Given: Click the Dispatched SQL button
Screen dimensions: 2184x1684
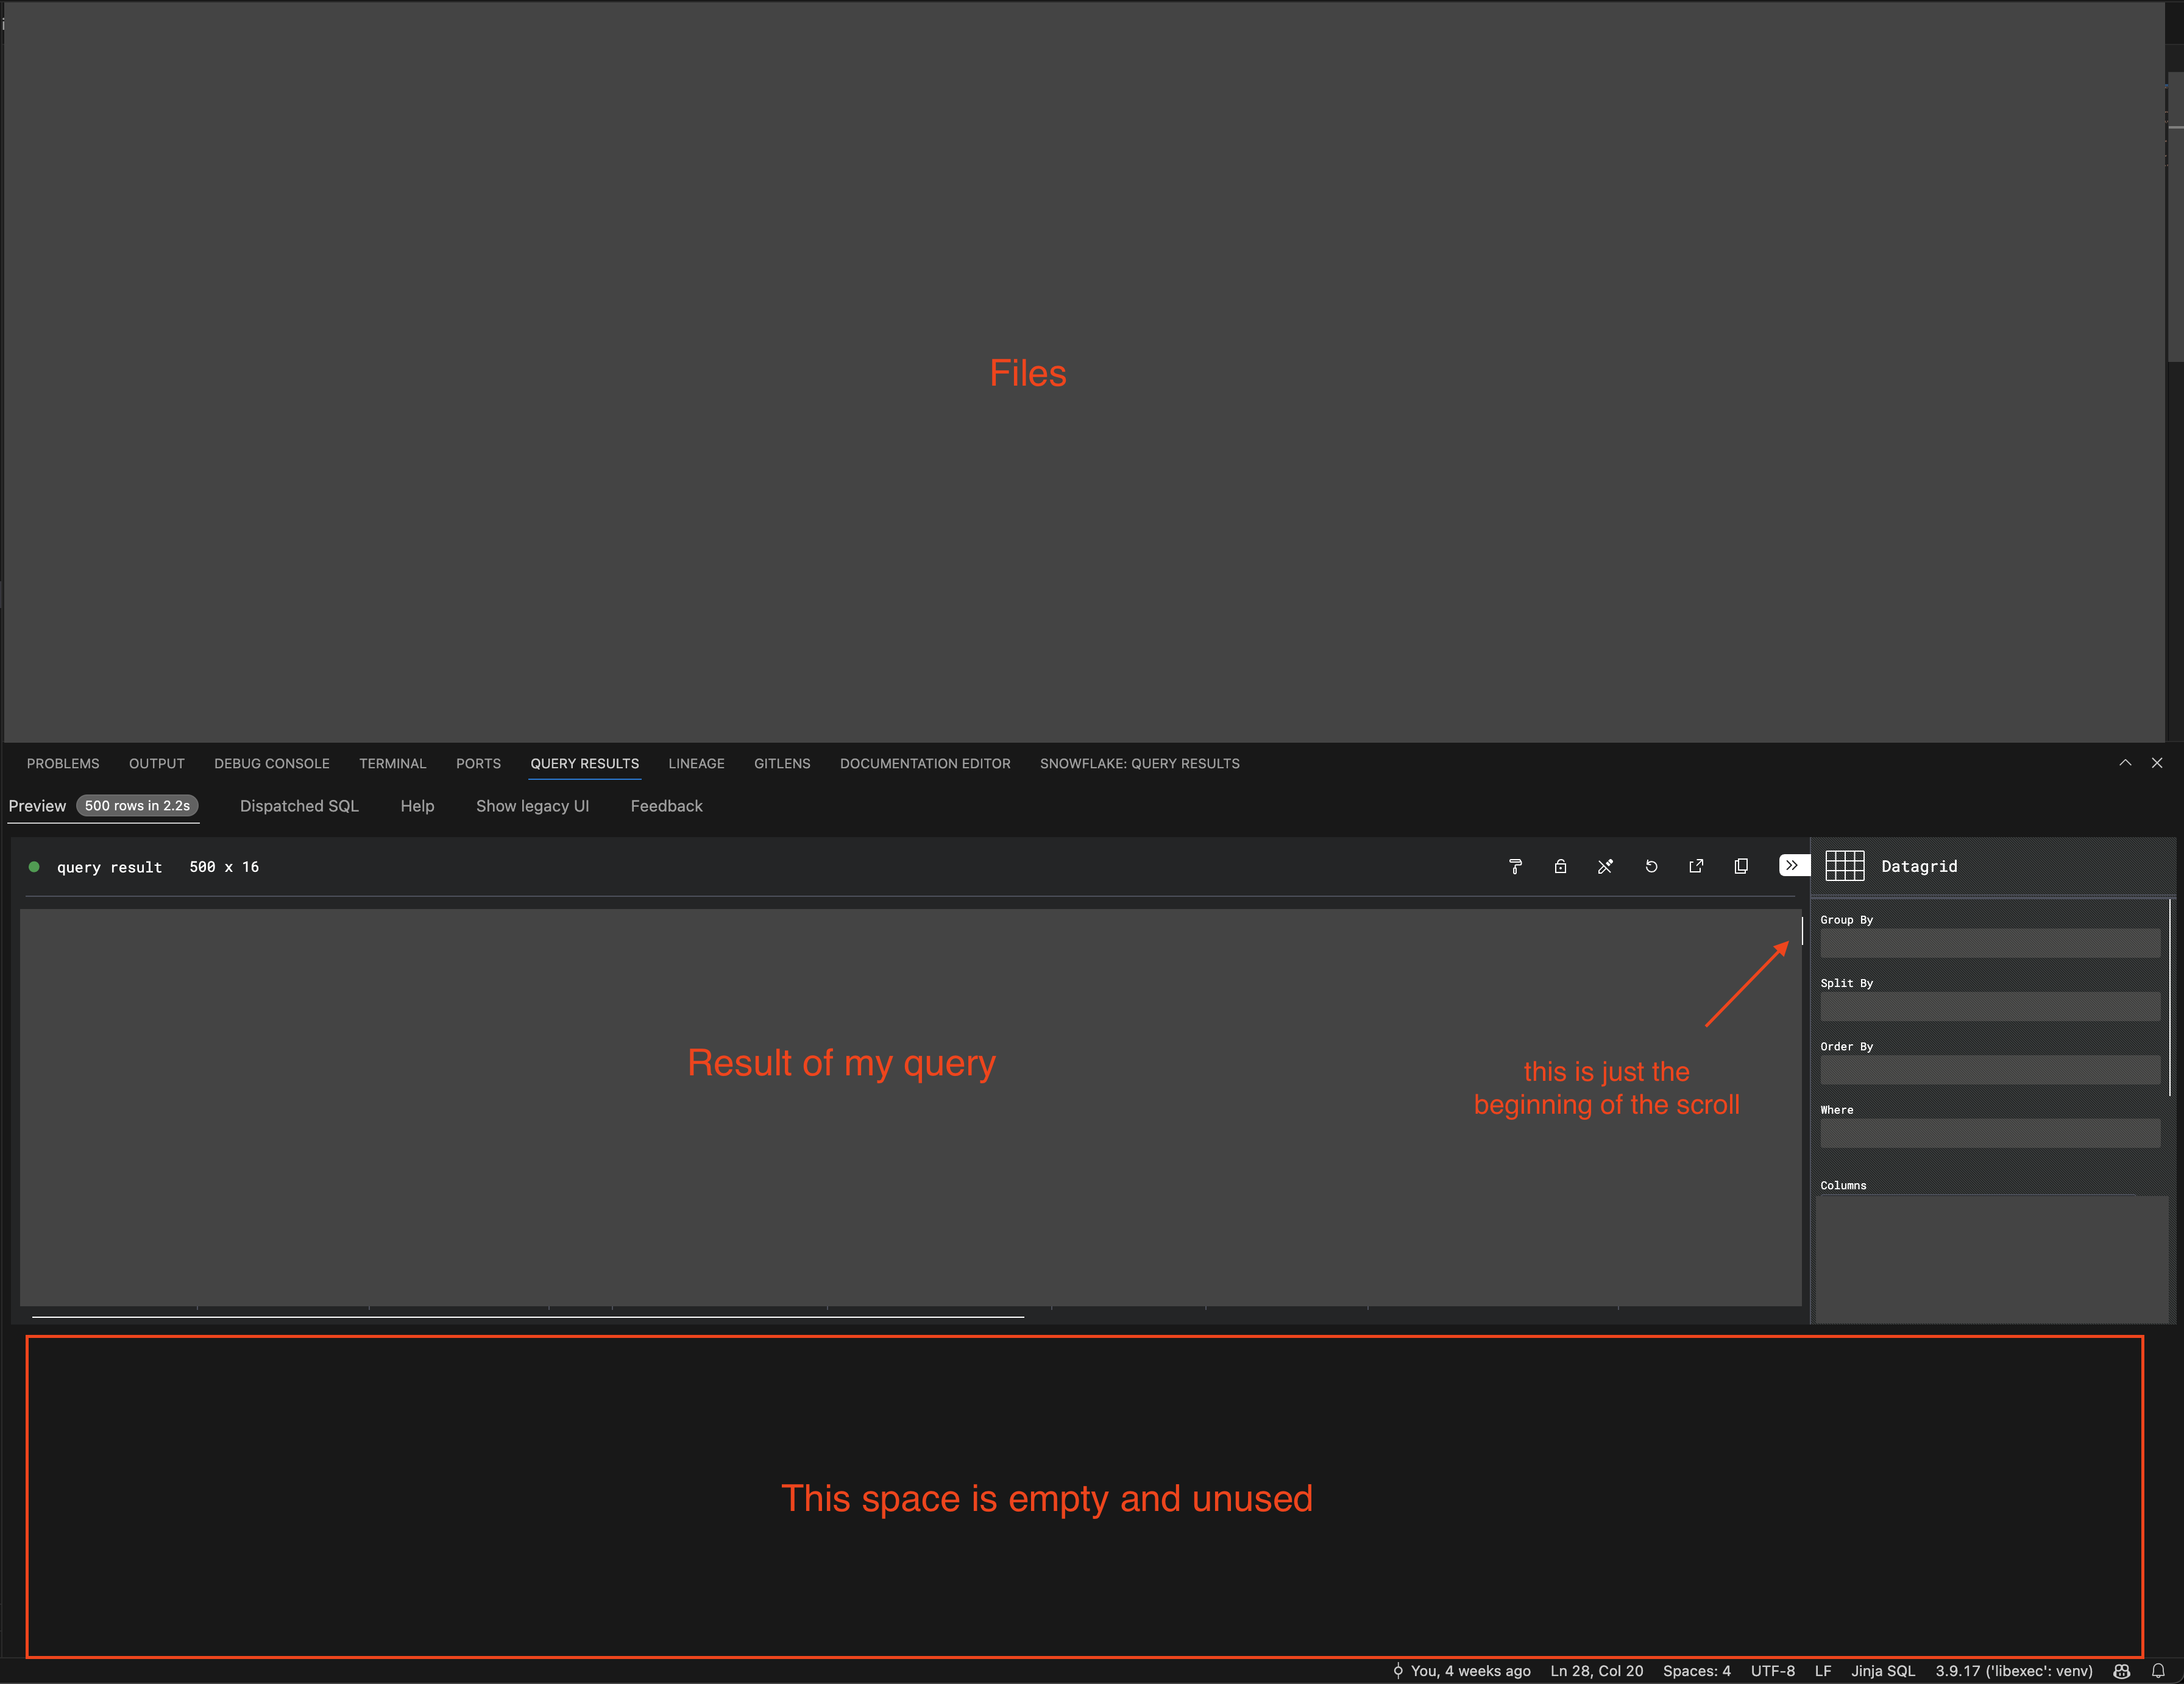Looking at the screenshot, I should (299, 806).
